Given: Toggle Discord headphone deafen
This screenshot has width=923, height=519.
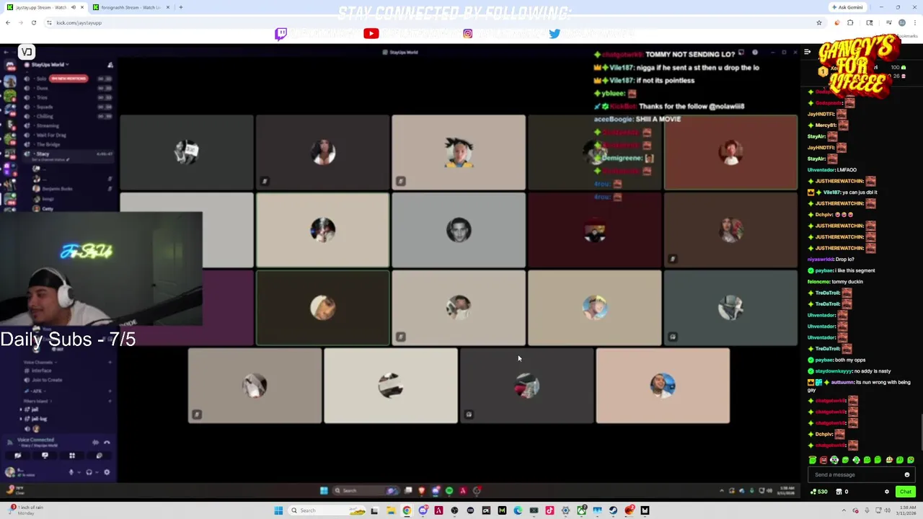Looking at the screenshot, I should coord(89,472).
